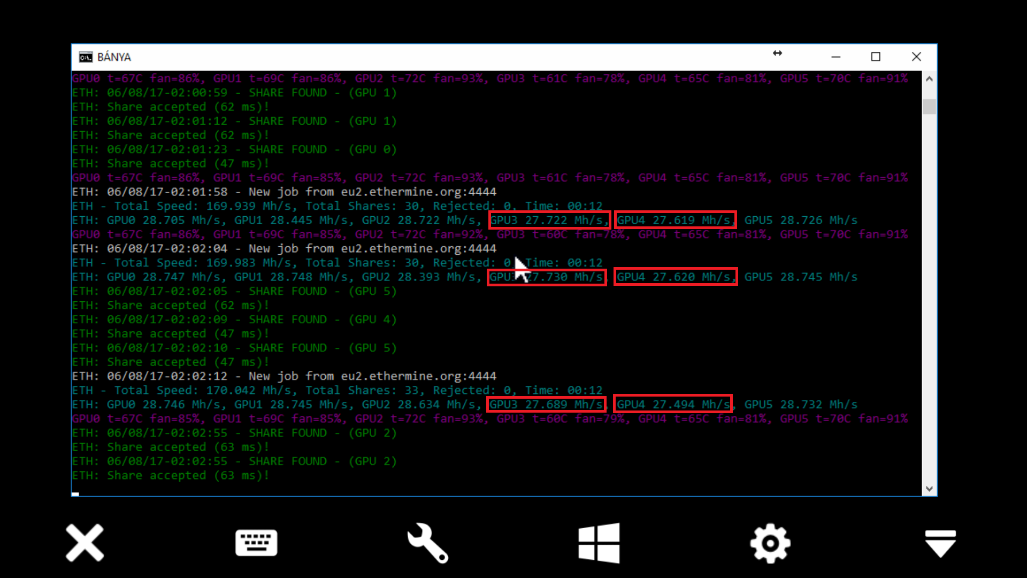Open the wrench tools icon
This screenshot has width=1027, height=578.
tap(427, 543)
